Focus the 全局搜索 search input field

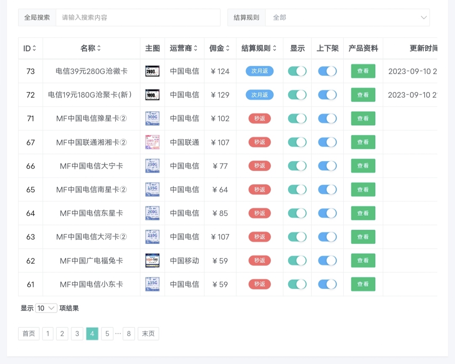tap(138, 18)
